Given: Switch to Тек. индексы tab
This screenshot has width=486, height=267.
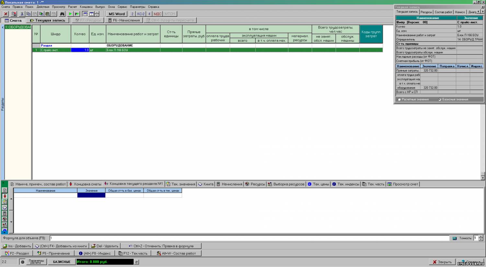Looking at the screenshot, I should [x=345, y=184].
